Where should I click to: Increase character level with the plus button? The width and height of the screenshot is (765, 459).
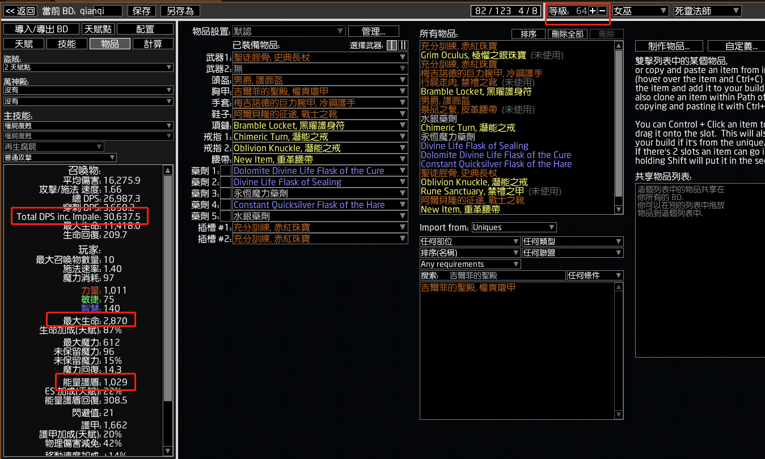pyautogui.click(x=592, y=11)
